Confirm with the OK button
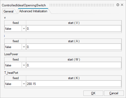126x98 pixels. (93, 93)
